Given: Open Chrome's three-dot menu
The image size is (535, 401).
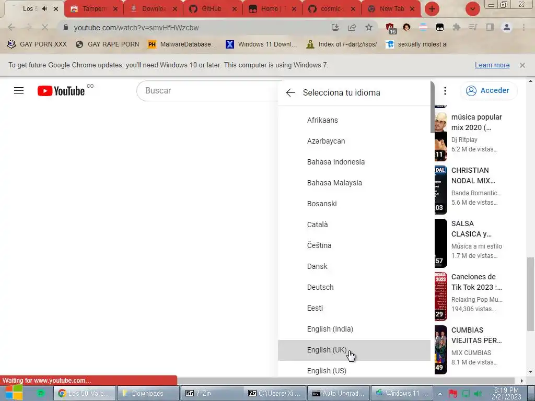Looking at the screenshot, I should (x=524, y=27).
